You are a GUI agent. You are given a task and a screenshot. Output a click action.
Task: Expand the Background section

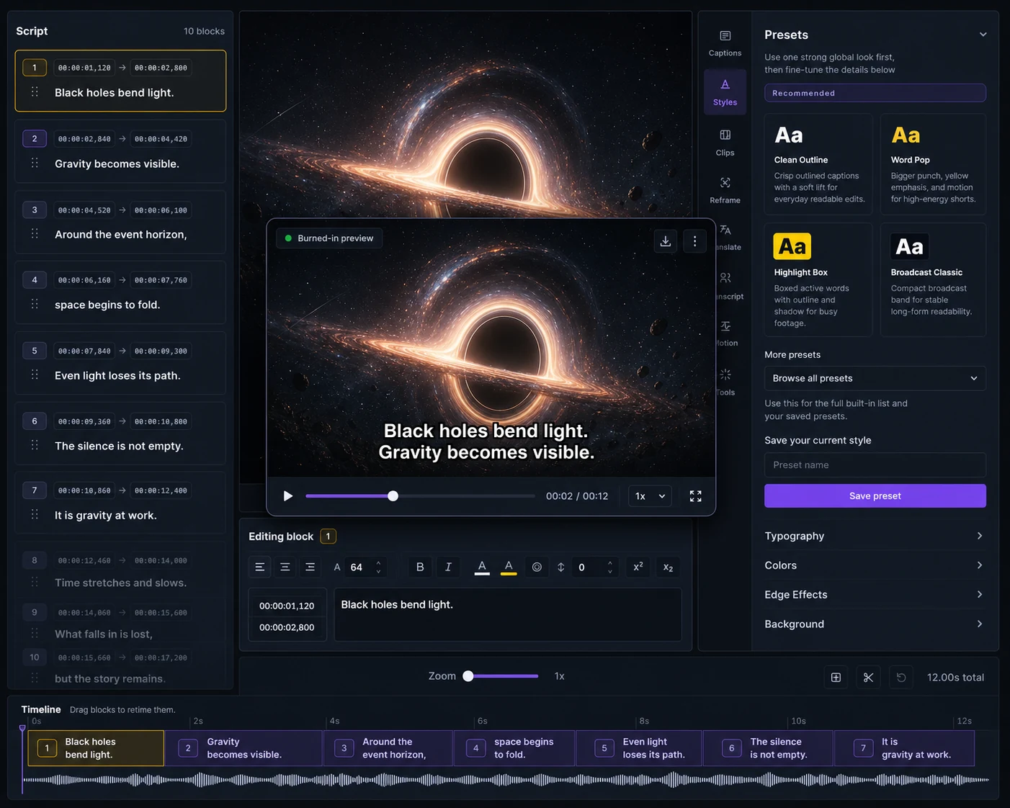point(875,624)
